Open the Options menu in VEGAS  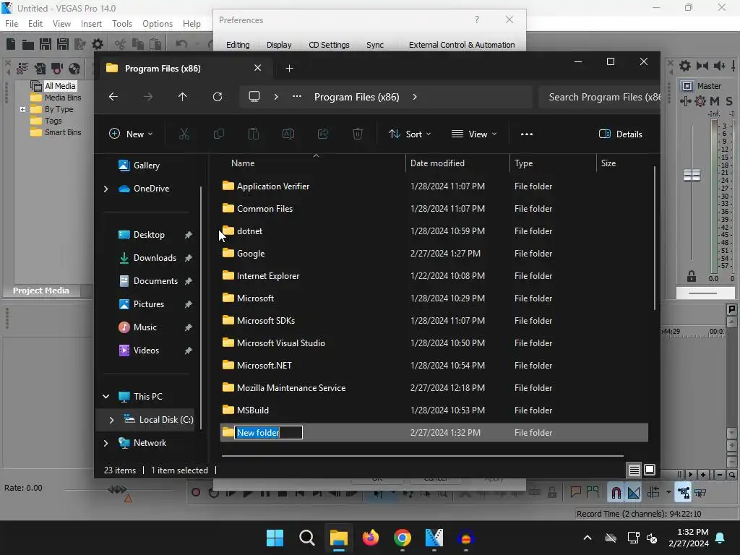tap(157, 24)
